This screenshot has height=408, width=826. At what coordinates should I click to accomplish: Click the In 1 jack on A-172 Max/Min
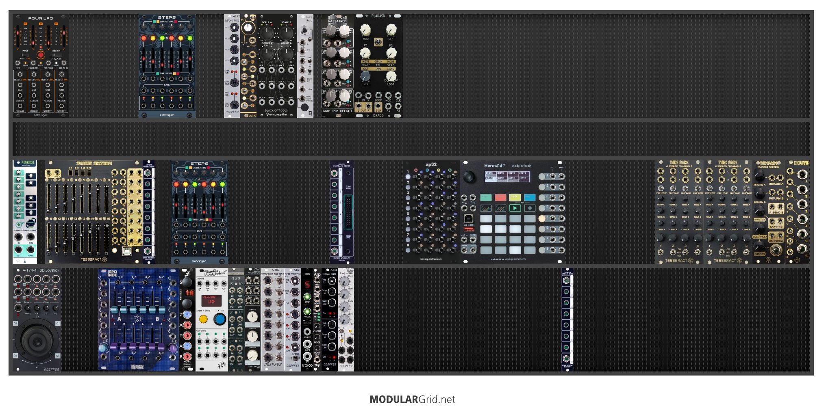pyautogui.click(x=234, y=28)
